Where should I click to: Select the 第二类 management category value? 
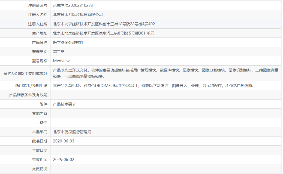pyautogui.click(x=59, y=52)
